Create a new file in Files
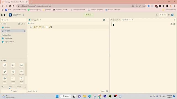This screenshot has height=99, width=177. pyautogui.click(x=19, y=24)
